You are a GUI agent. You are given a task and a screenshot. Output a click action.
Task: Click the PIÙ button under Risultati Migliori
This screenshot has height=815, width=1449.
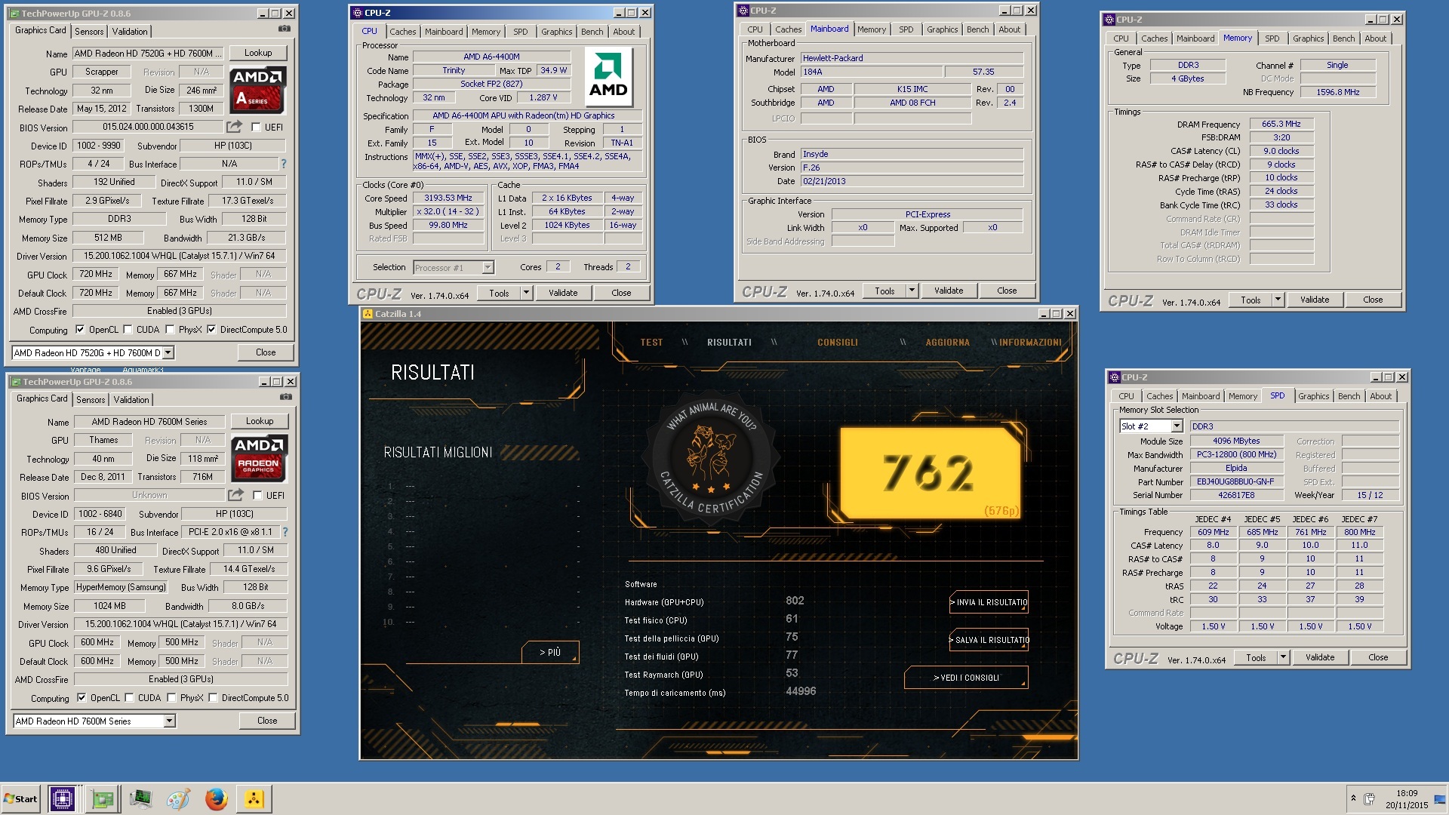pyautogui.click(x=550, y=652)
